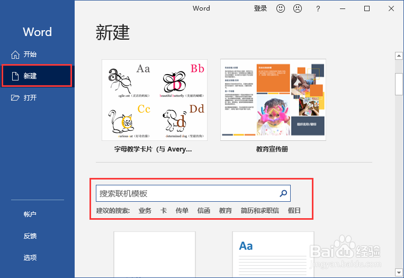404x278 pixels.
Task: Choose suggested search 传单
Action: (182, 211)
